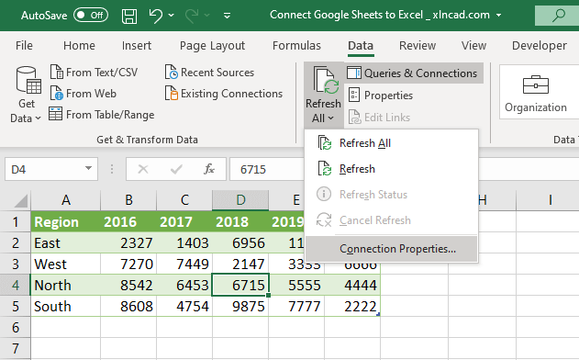Open the Name Box dropdown arrow
The image size is (579, 360).
(x=88, y=169)
